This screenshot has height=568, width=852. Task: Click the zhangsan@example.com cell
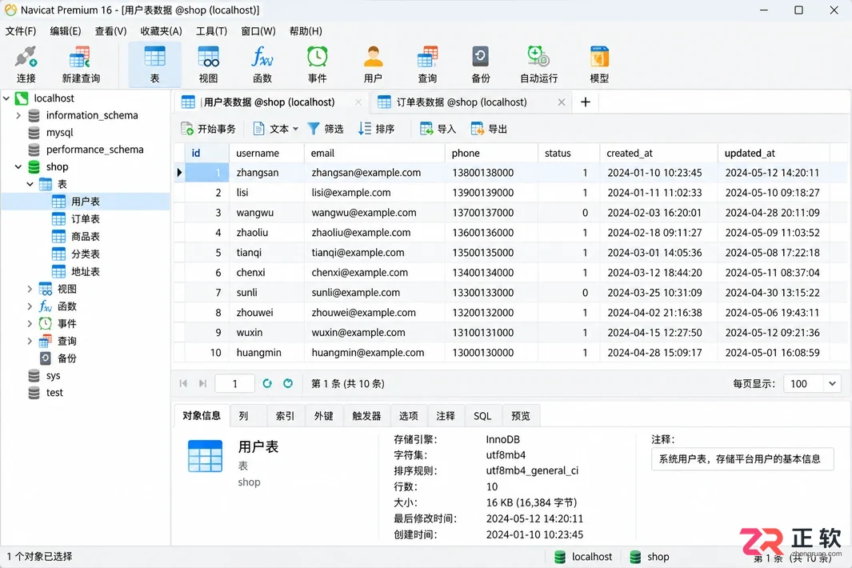tap(374, 173)
